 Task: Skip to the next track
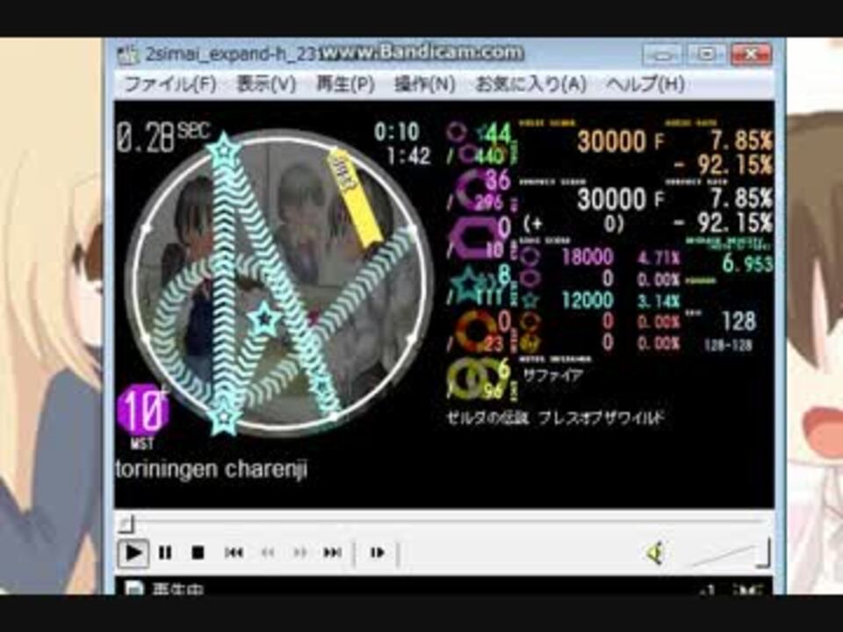[x=332, y=552]
